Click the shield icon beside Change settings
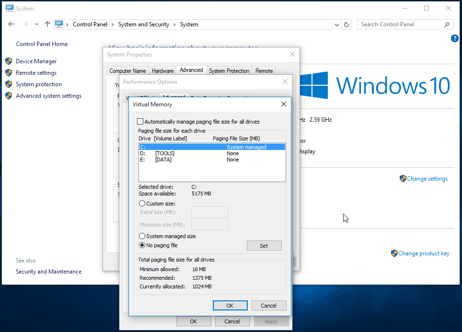462x332 pixels. pos(403,179)
